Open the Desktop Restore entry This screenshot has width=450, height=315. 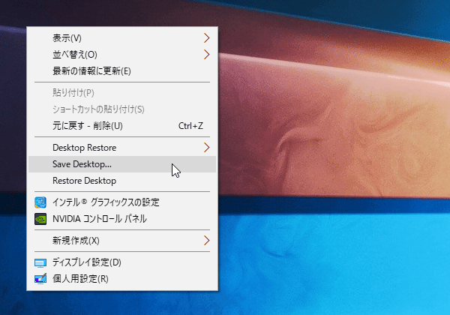(122, 148)
